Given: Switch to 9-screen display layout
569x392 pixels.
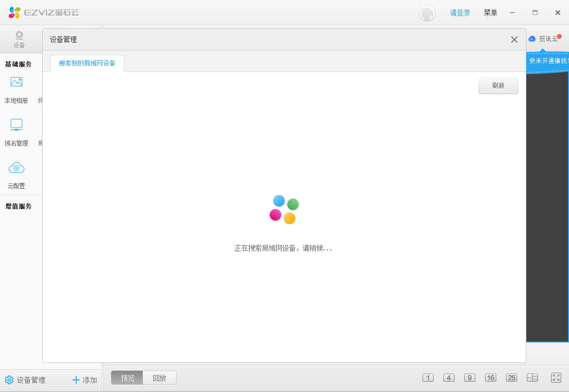Looking at the screenshot, I should [470, 377].
